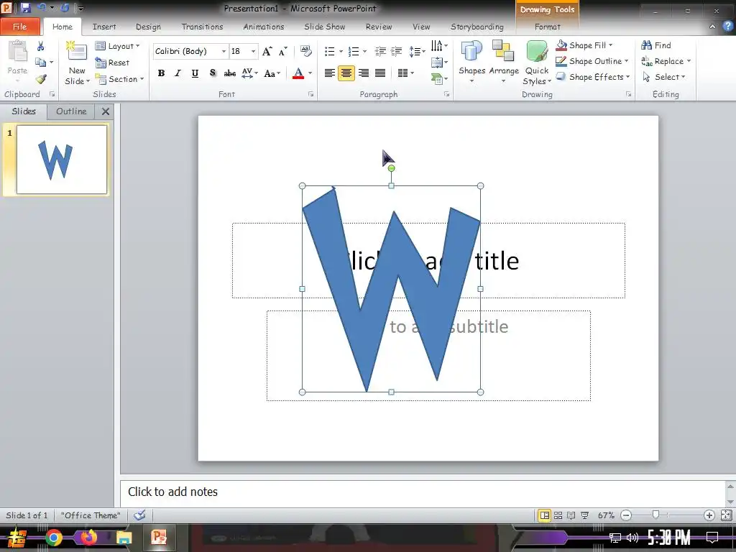Start Slide Show from status bar
736x552 pixels.
585,515
